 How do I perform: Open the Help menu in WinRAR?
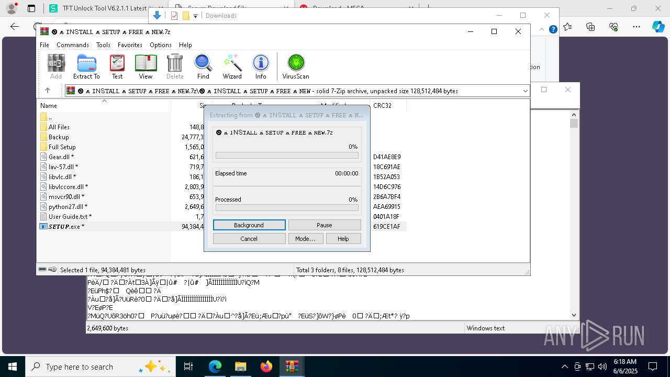point(185,45)
